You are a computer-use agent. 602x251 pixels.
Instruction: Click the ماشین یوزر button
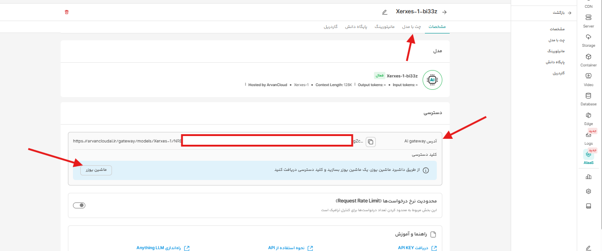pyautogui.click(x=96, y=170)
